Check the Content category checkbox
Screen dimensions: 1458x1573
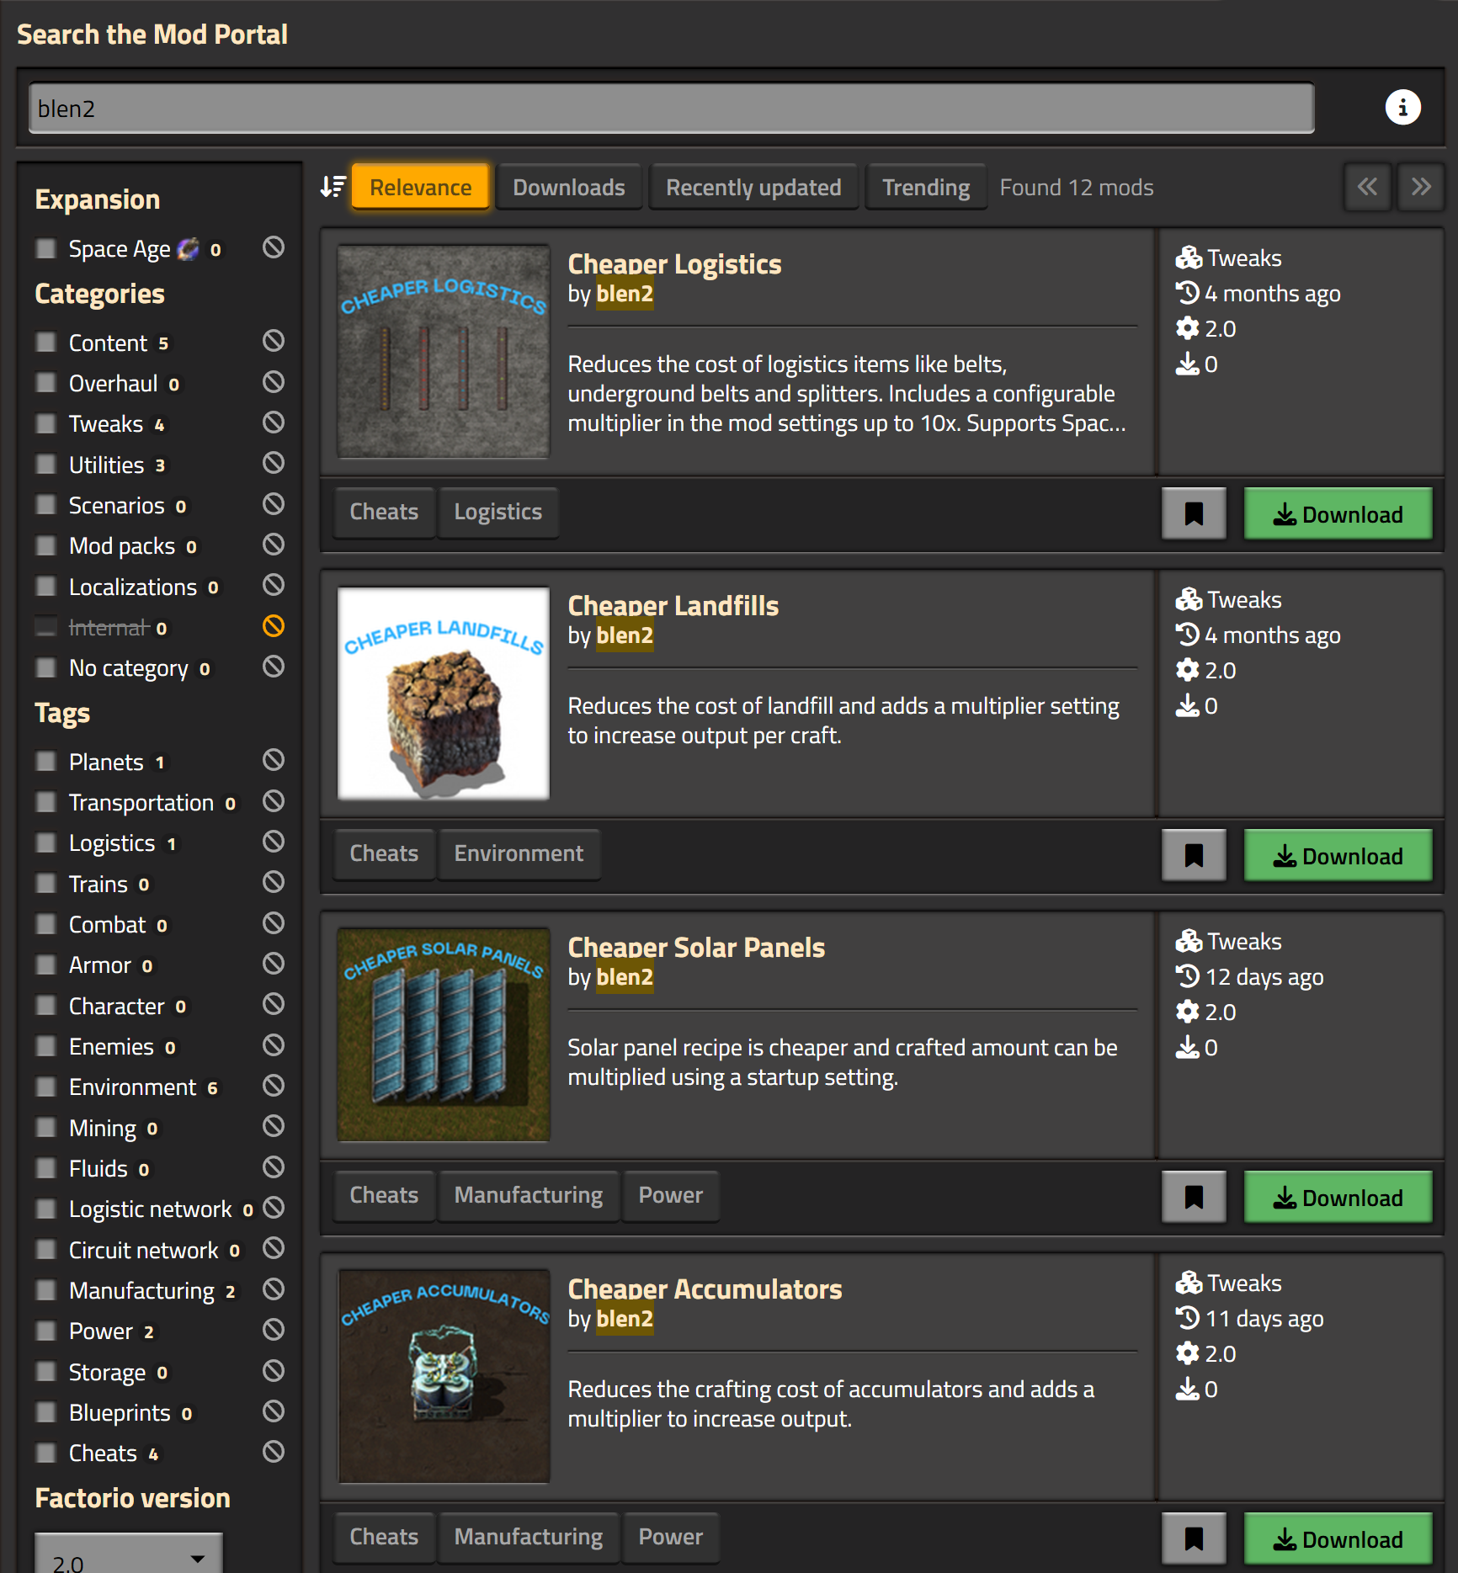[46, 343]
